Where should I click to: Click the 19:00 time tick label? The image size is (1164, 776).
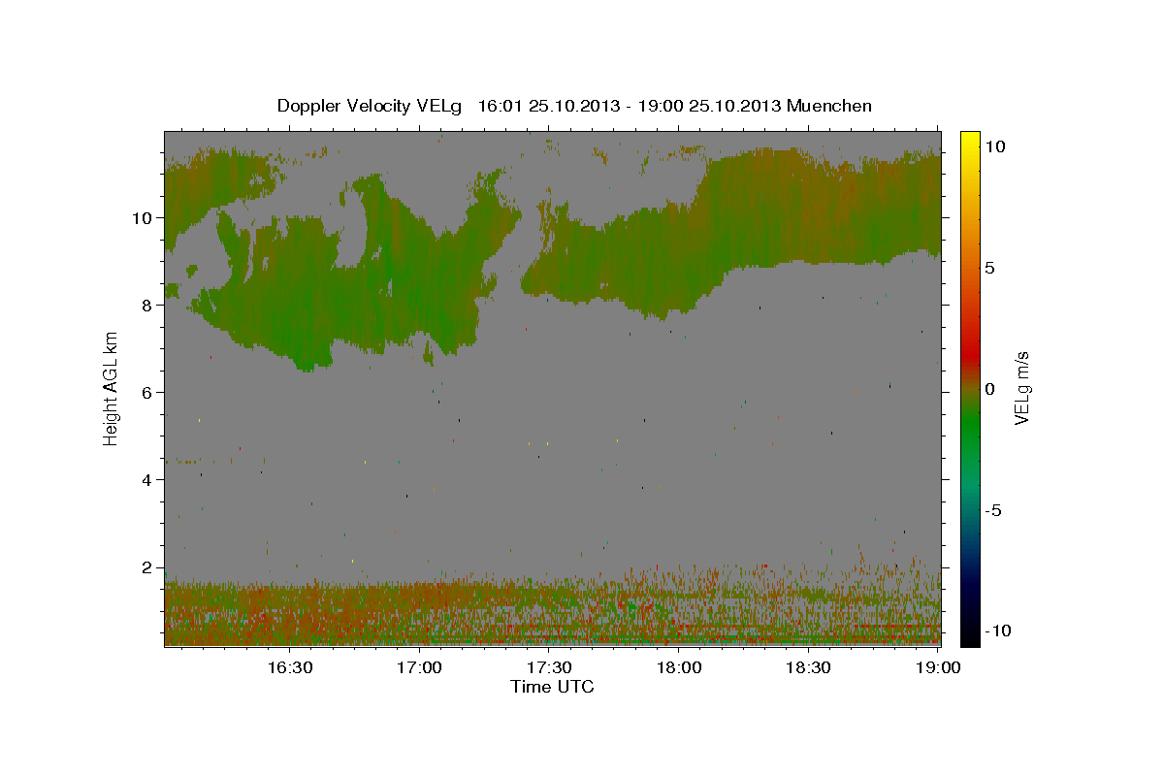click(939, 667)
